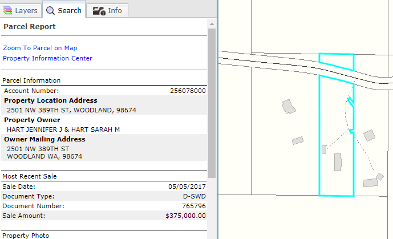393x239 pixels.
Task: Open Property Information Center link
Action: (47, 58)
